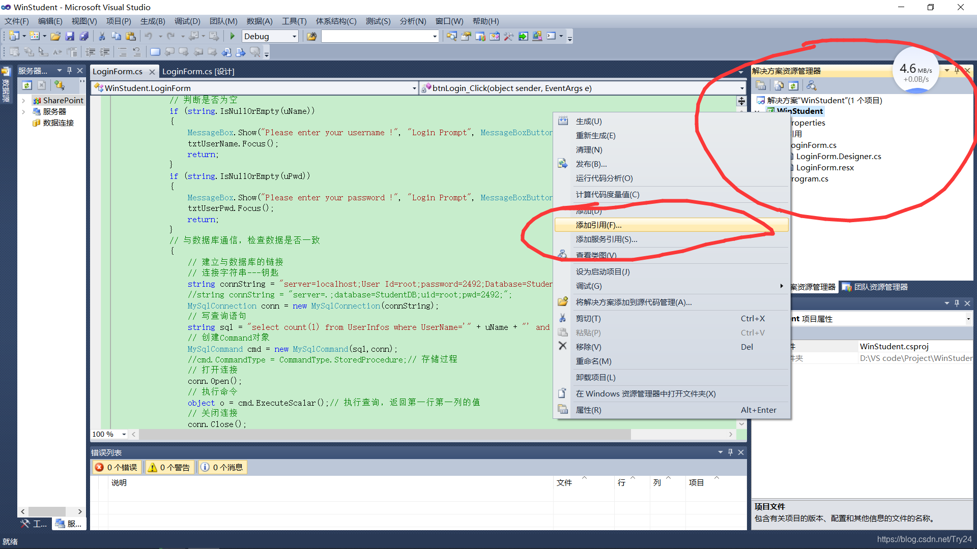Toggle the '0 个警告' warnings filter
This screenshot has width=977, height=549.
(x=169, y=467)
